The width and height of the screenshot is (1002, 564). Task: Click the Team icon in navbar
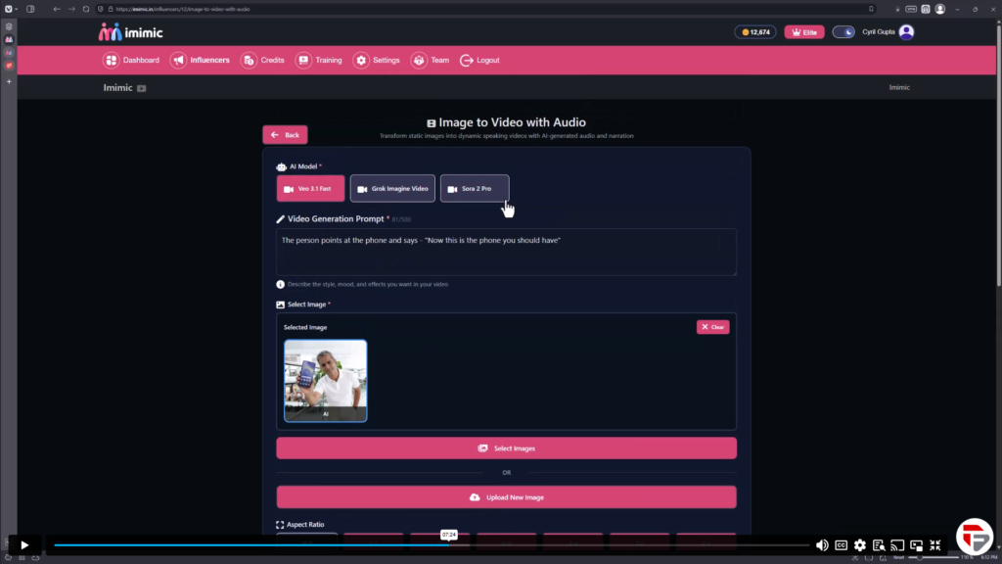coord(419,60)
